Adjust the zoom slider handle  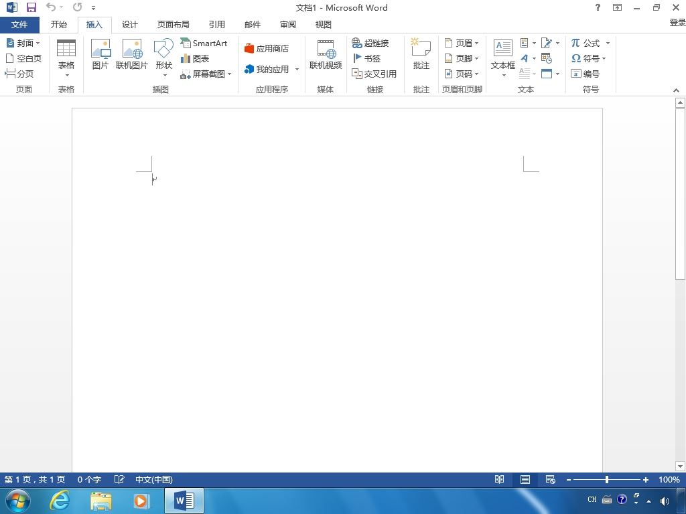pyautogui.click(x=607, y=479)
